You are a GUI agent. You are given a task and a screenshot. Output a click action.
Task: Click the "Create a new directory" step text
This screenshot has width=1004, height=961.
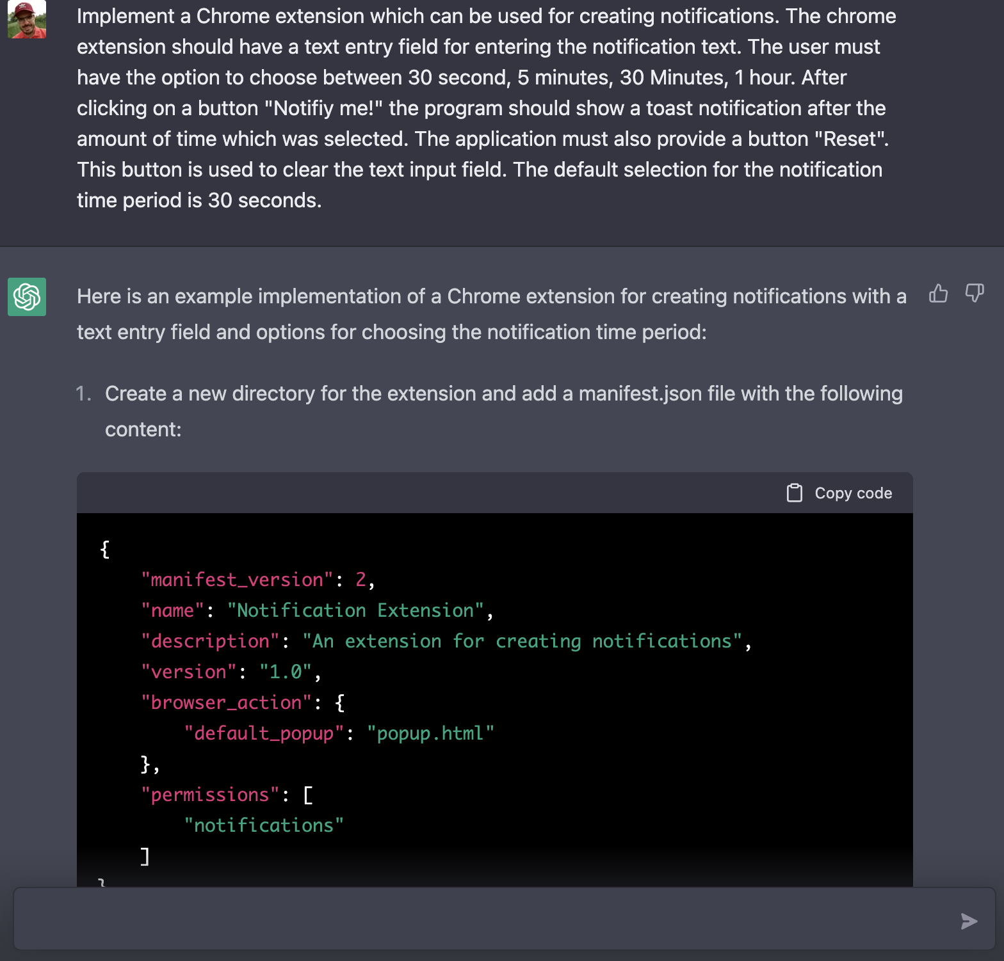tap(503, 411)
